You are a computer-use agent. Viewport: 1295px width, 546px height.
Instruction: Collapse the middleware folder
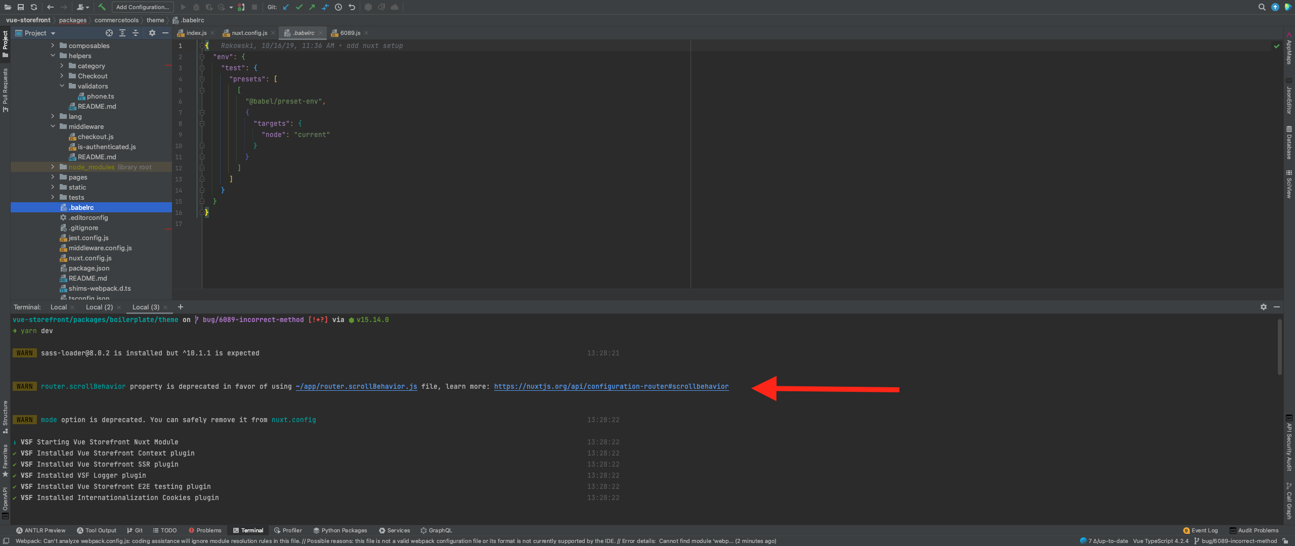click(x=53, y=126)
